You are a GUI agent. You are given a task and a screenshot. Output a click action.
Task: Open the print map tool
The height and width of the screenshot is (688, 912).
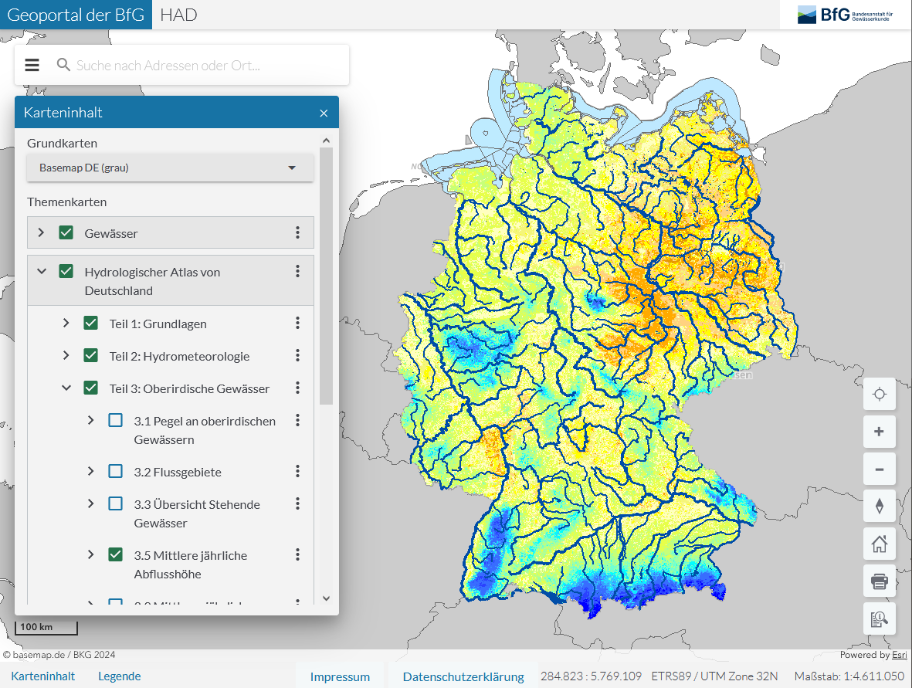879,581
